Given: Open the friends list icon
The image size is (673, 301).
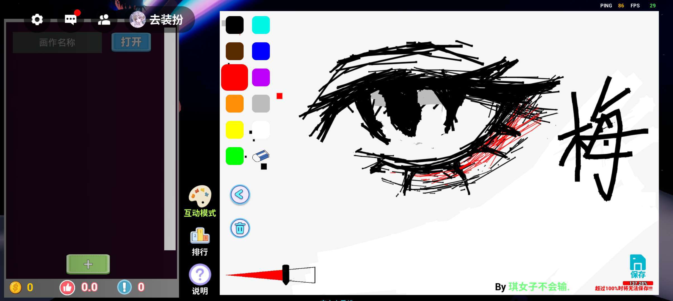Looking at the screenshot, I should [x=104, y=20].
